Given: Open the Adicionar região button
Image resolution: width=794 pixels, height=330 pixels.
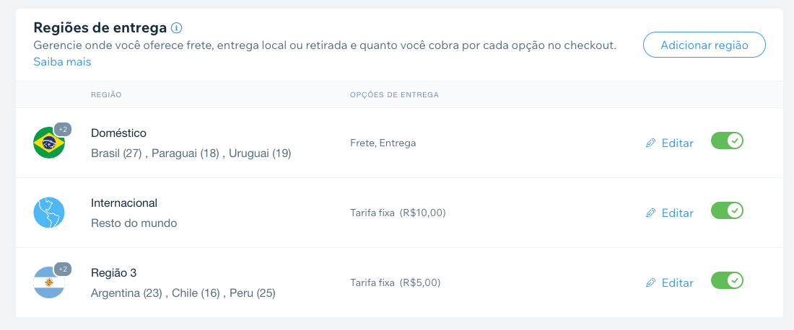Looking at the screenshot, I should pyautogui.click(x=704, y=45).
